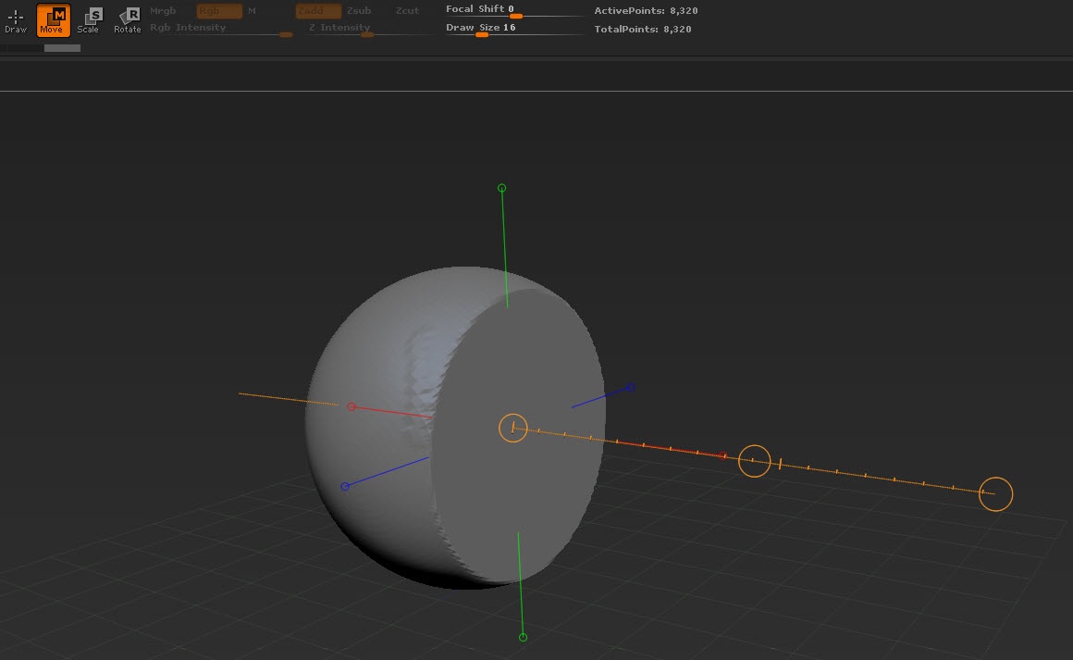1073x660 pixels.
Task: Click the ActivePoints: 8,320 readout
Action: (x=646, y=11)
